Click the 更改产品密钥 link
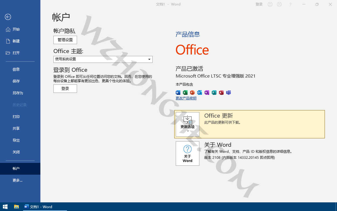This screenshot has width=337, height=211. coord(186,98)
